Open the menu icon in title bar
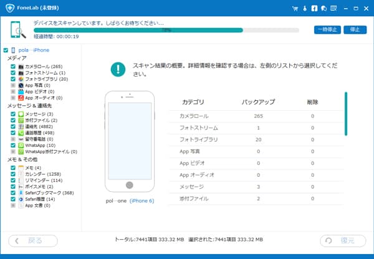Image resolution: width=374 pixels, height=259 pixels. pos(333,8)
